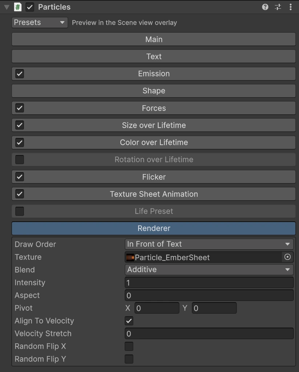Click the script hash icon beside Particles
The width and height of the screenshot is (299, 372).
(x=18, y=7)
